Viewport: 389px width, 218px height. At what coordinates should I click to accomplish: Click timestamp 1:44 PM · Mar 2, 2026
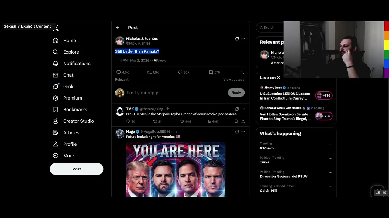[x=132, y=61]
